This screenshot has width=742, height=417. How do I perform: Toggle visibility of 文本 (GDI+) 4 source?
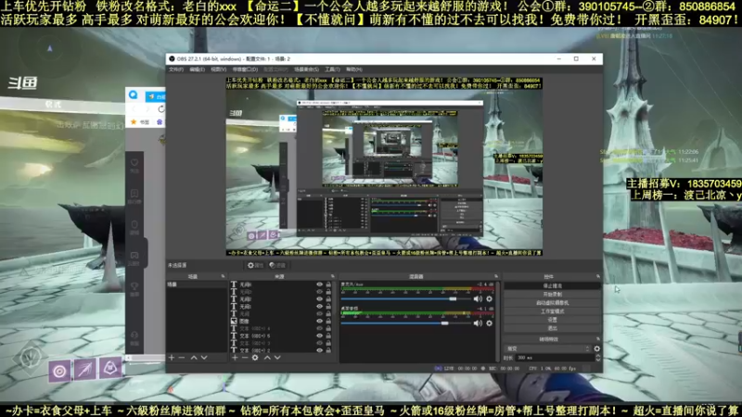(319, 328)
